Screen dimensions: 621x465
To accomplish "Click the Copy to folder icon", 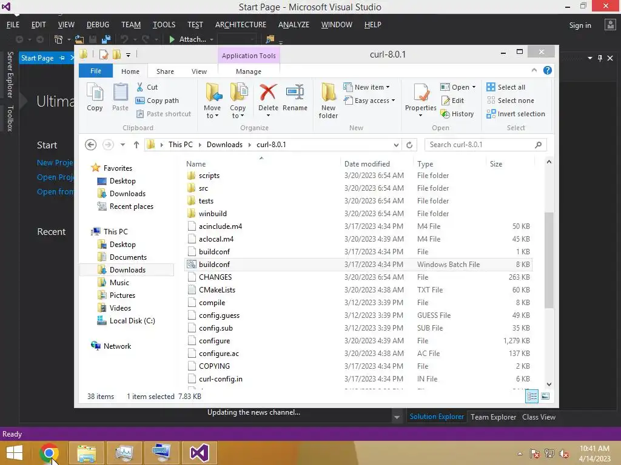I will (238, 92).
